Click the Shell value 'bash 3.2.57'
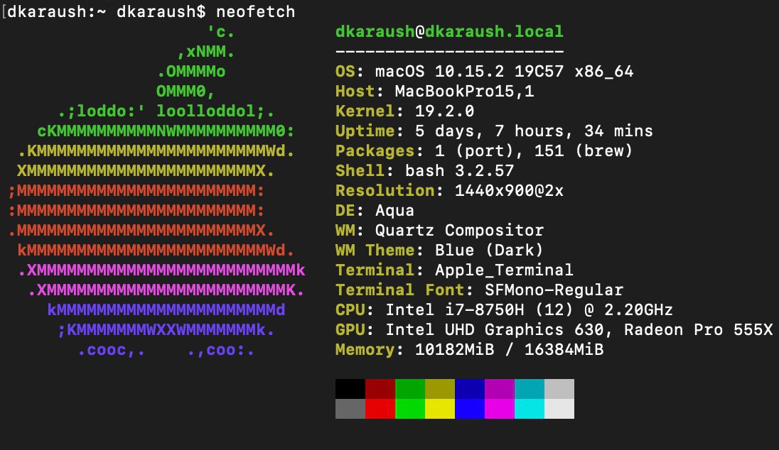779x450 pixels. click(460, 170)
